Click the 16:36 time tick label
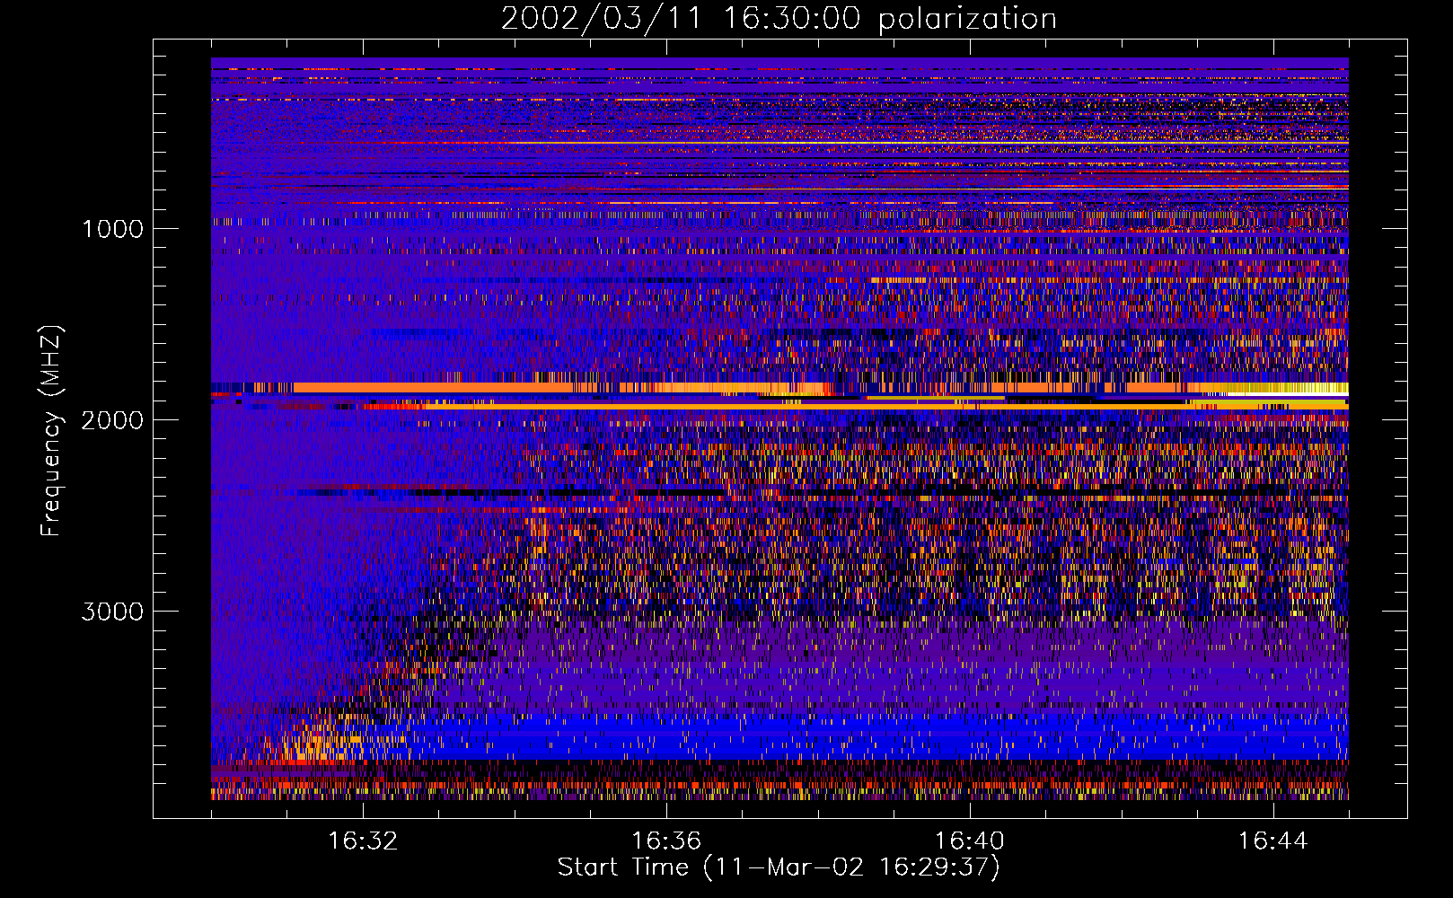This screenshot has height=898, width=1453. 666,841
